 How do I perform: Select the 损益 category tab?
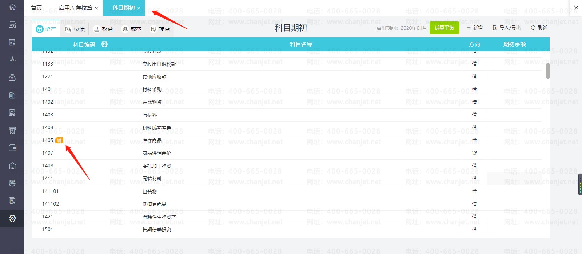pyautogui.click(x=160, y=29)
